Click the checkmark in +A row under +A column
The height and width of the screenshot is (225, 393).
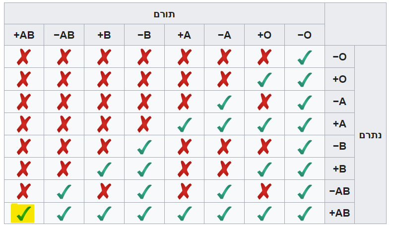click(x=184, y=124)
